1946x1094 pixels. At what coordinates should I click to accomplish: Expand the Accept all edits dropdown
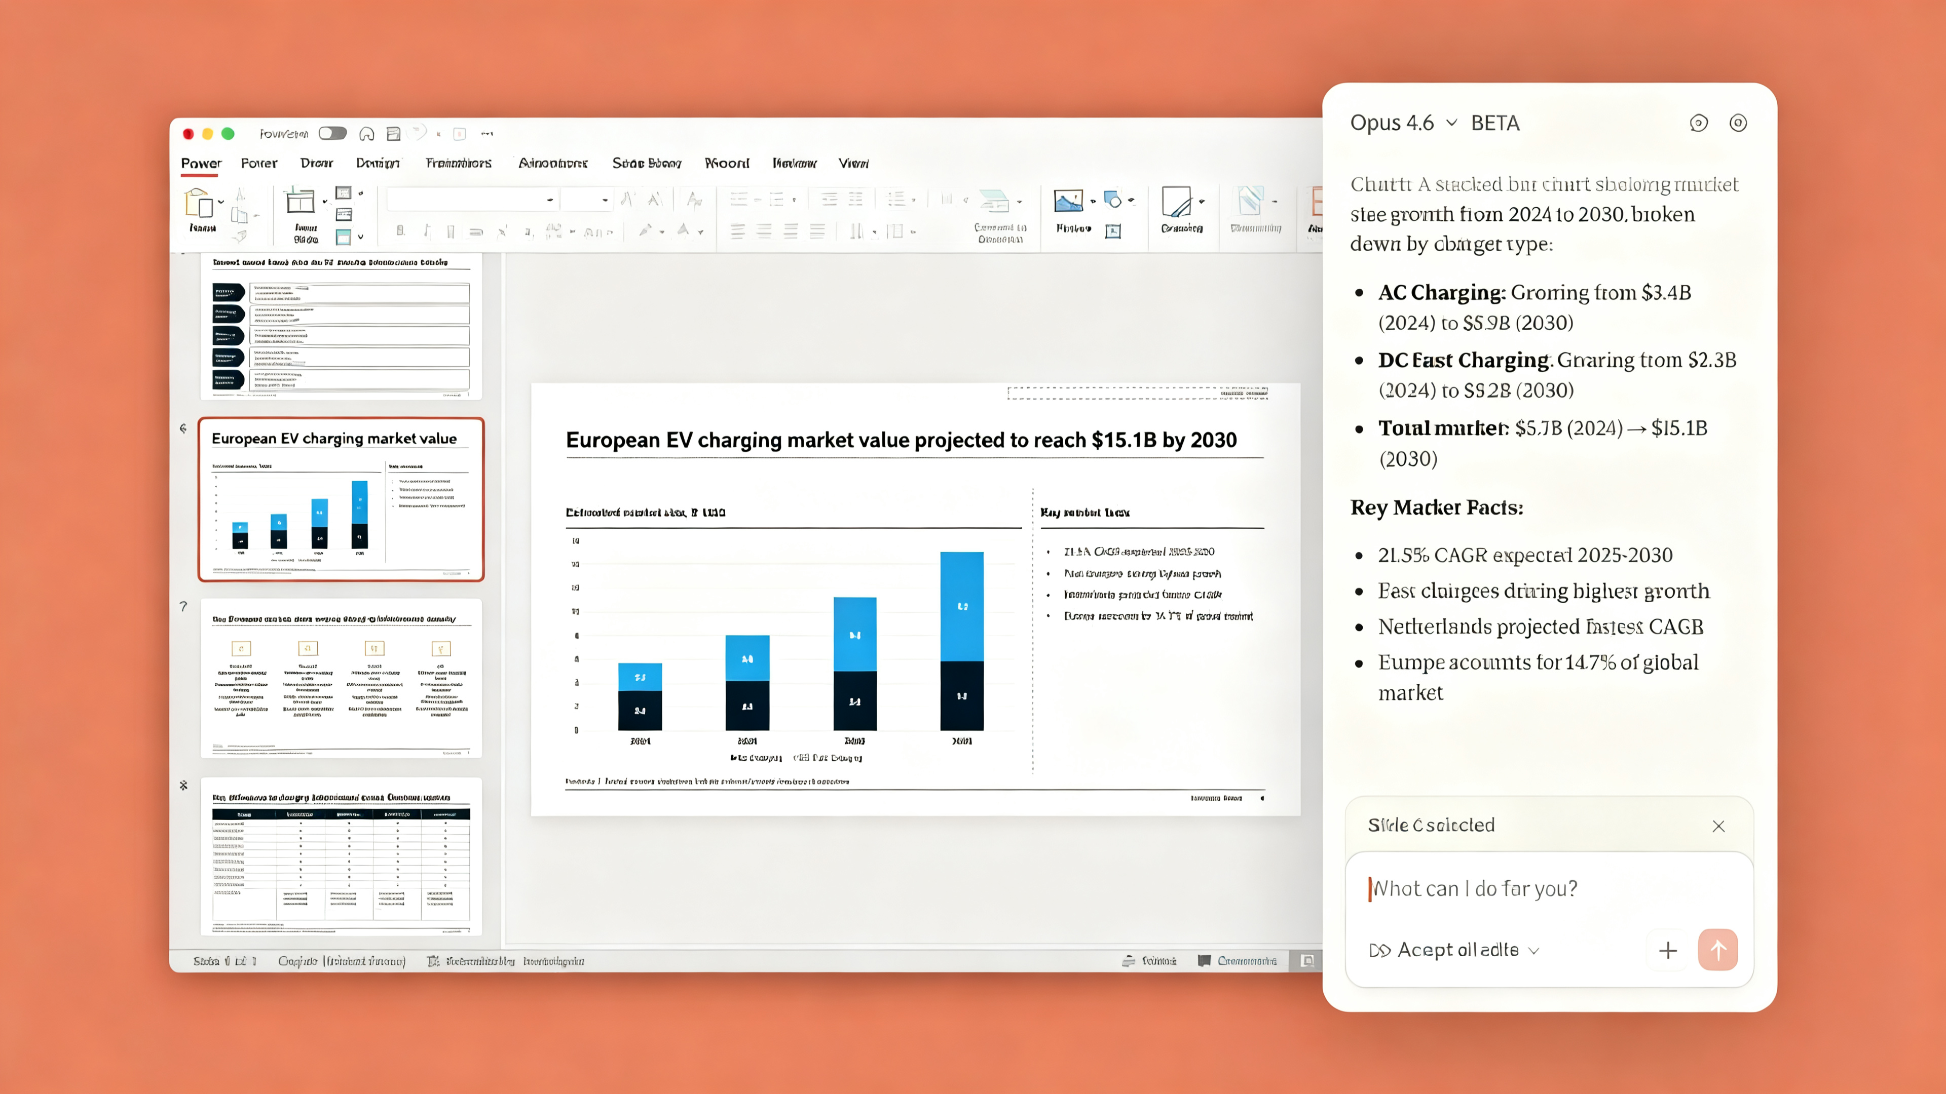1533,951
